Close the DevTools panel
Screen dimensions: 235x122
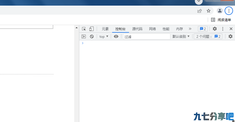point(231,29)
